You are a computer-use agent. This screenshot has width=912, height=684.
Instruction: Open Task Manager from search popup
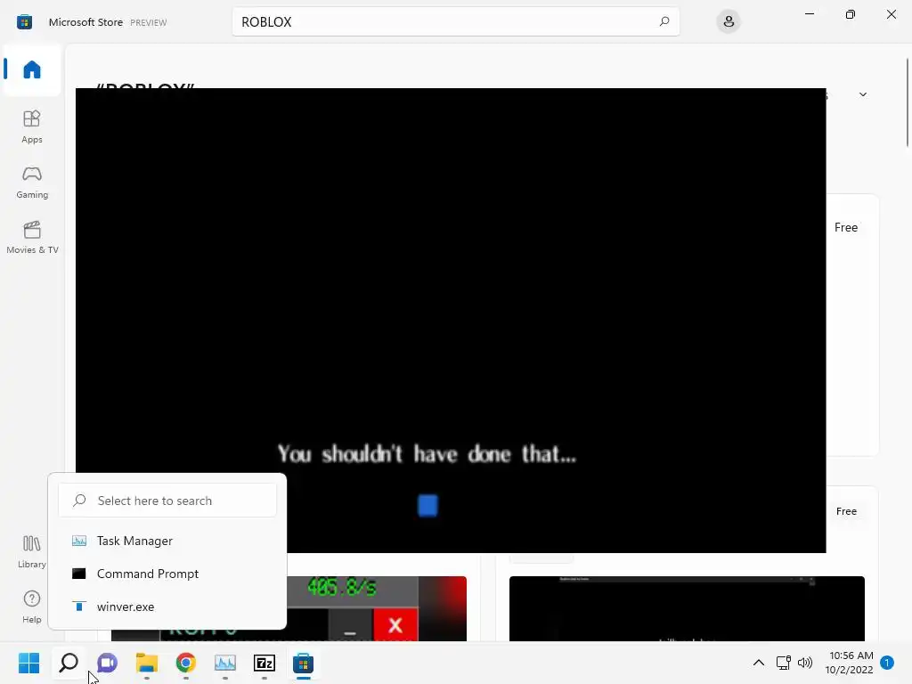click(x=167, y=541)
